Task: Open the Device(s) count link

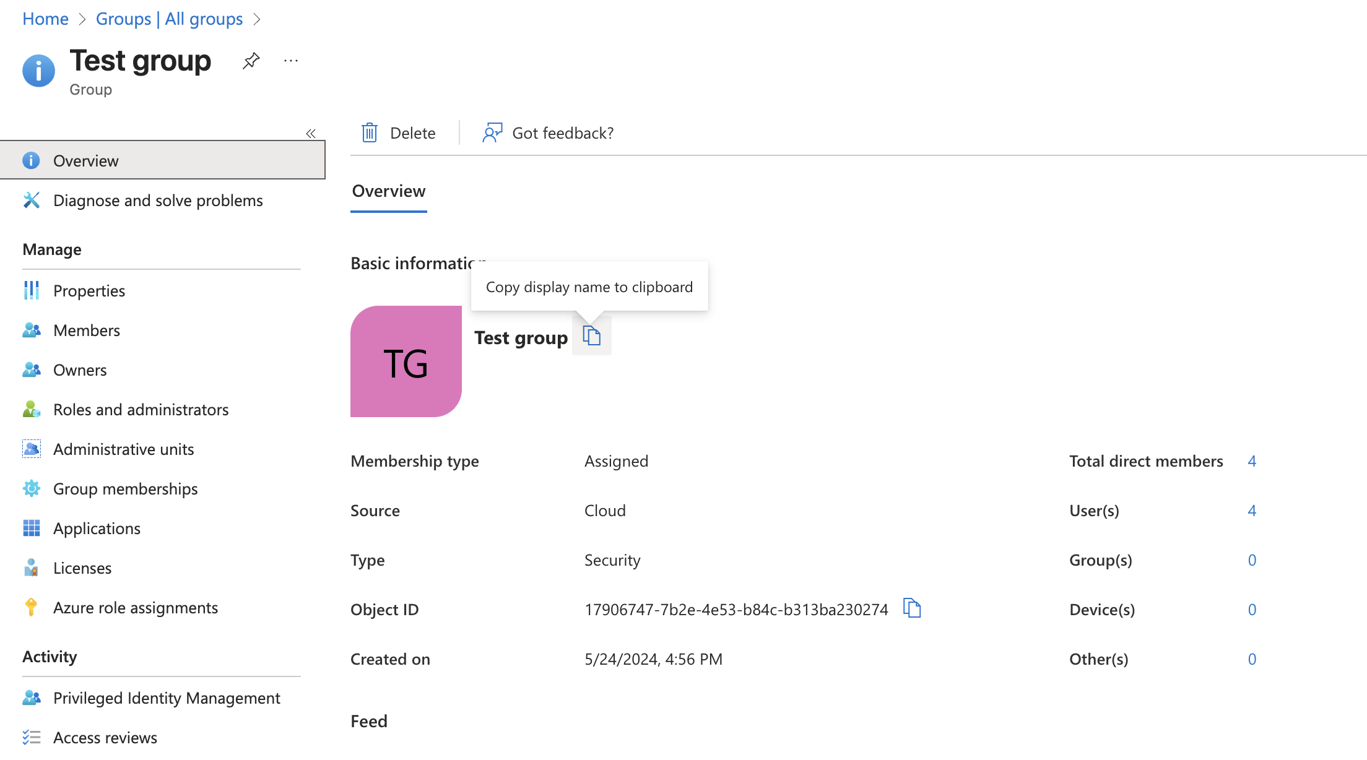Action: (x=1252, y=610)
